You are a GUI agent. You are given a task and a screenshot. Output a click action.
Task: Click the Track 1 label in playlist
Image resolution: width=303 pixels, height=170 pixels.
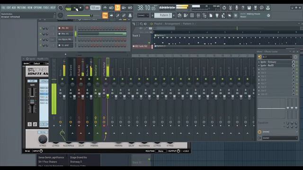(x=136, y=36)
